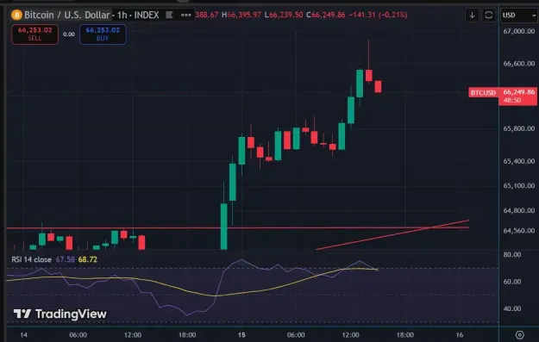Viewport: 539px width, 342px height.
Task: Click the change value −141.31 (−0.21%)
Action: tap(378, 15)
